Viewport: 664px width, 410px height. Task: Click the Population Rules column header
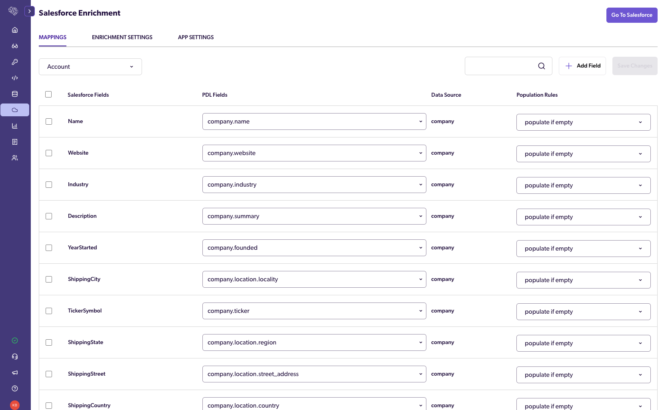[537, 95]
